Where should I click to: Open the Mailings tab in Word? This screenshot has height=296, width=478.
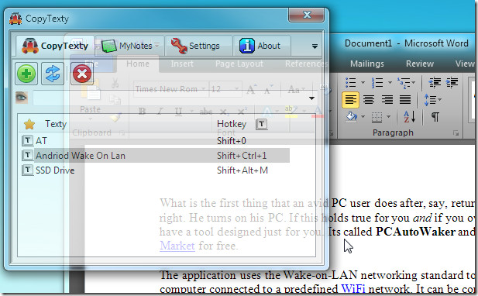coord(366,64)
